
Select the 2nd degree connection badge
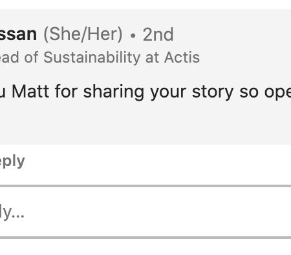click(x=158, y=34)
